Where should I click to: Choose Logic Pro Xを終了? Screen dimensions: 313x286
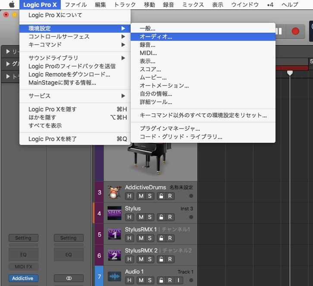point(75,139)
